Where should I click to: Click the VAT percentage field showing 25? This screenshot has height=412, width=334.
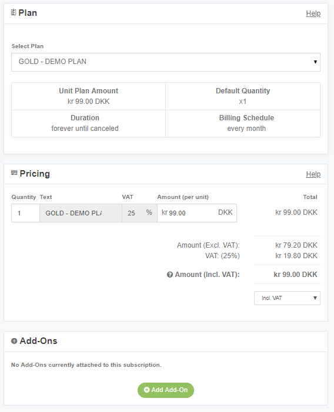point(140,213)
